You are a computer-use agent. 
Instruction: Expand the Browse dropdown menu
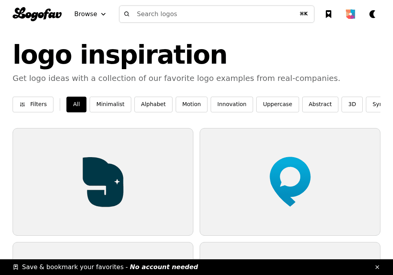pyautogui.click(x=90, y=14)
